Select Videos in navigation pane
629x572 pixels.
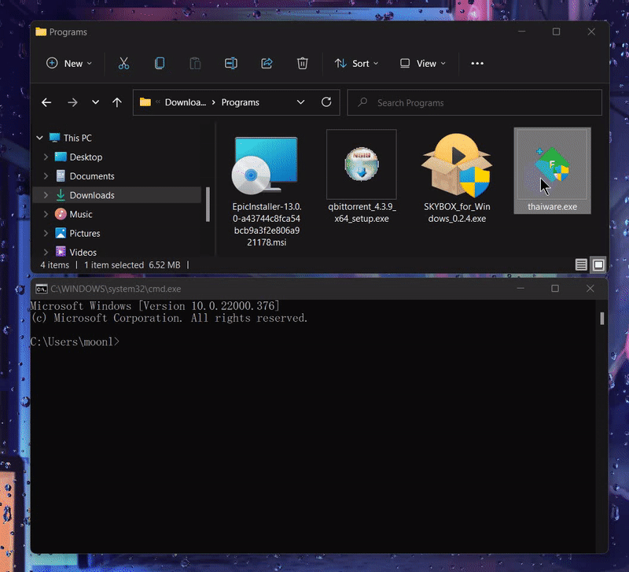pos(83,252)
